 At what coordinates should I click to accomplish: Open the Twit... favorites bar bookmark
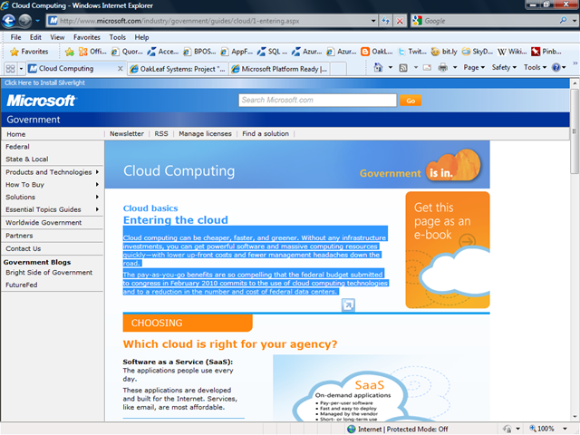[412, 52]
